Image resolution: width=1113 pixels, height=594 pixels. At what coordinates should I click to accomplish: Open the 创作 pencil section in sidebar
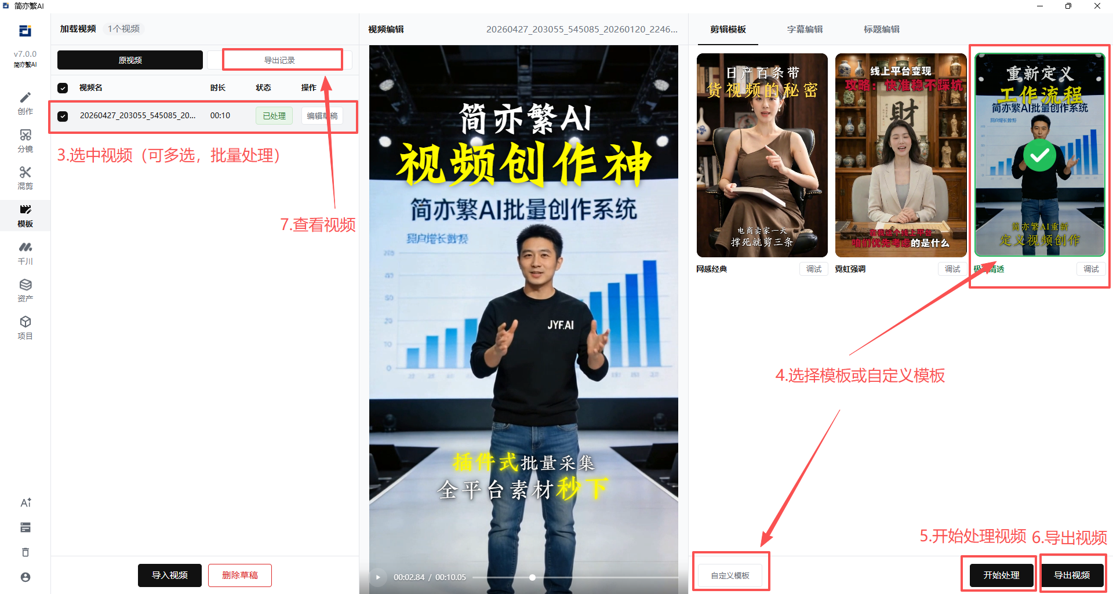point(25,103)
